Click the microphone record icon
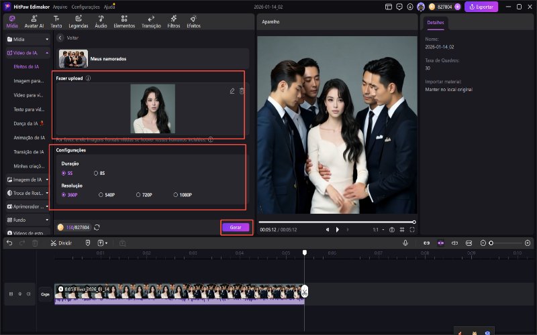 click(405, 243)
